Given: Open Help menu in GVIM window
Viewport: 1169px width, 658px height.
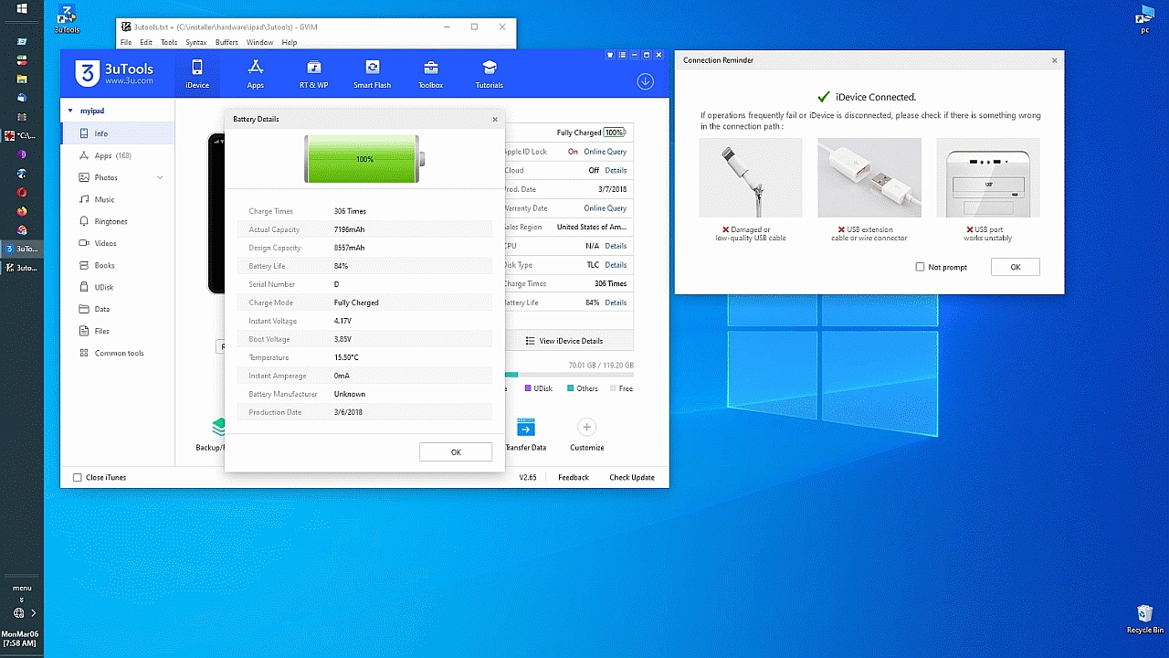Looking at the screenshot, I should pos(290,42).
